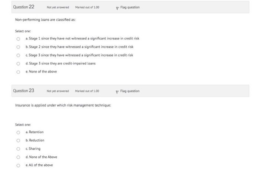Choose Stage 3 significant increase option
Viewport: 259px width, 175px height.
17,55
